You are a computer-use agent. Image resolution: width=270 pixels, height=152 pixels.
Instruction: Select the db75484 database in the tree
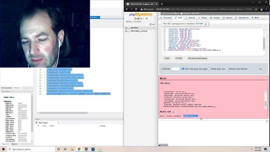[134, 28]
